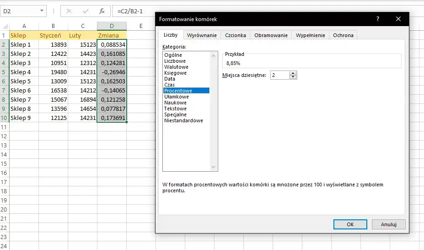Increase decimal places with up spinner arrow
The image size is (424, 250).
pyautogui.click(x=293, y=73)
